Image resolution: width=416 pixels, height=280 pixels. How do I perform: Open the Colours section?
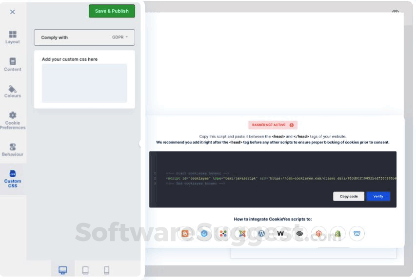coord(13,92)
